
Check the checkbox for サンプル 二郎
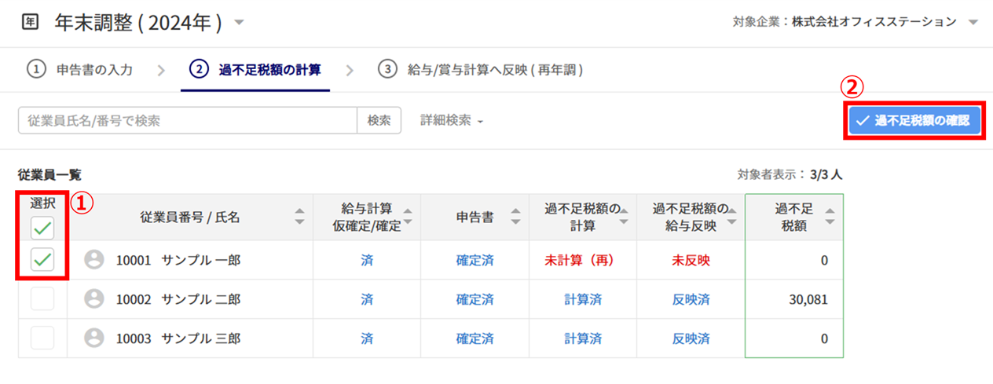(x=42, y=298)
